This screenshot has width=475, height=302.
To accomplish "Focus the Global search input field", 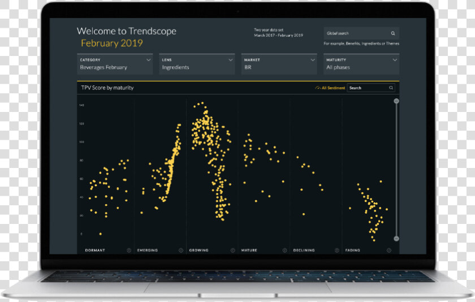I will pos(361,33).
